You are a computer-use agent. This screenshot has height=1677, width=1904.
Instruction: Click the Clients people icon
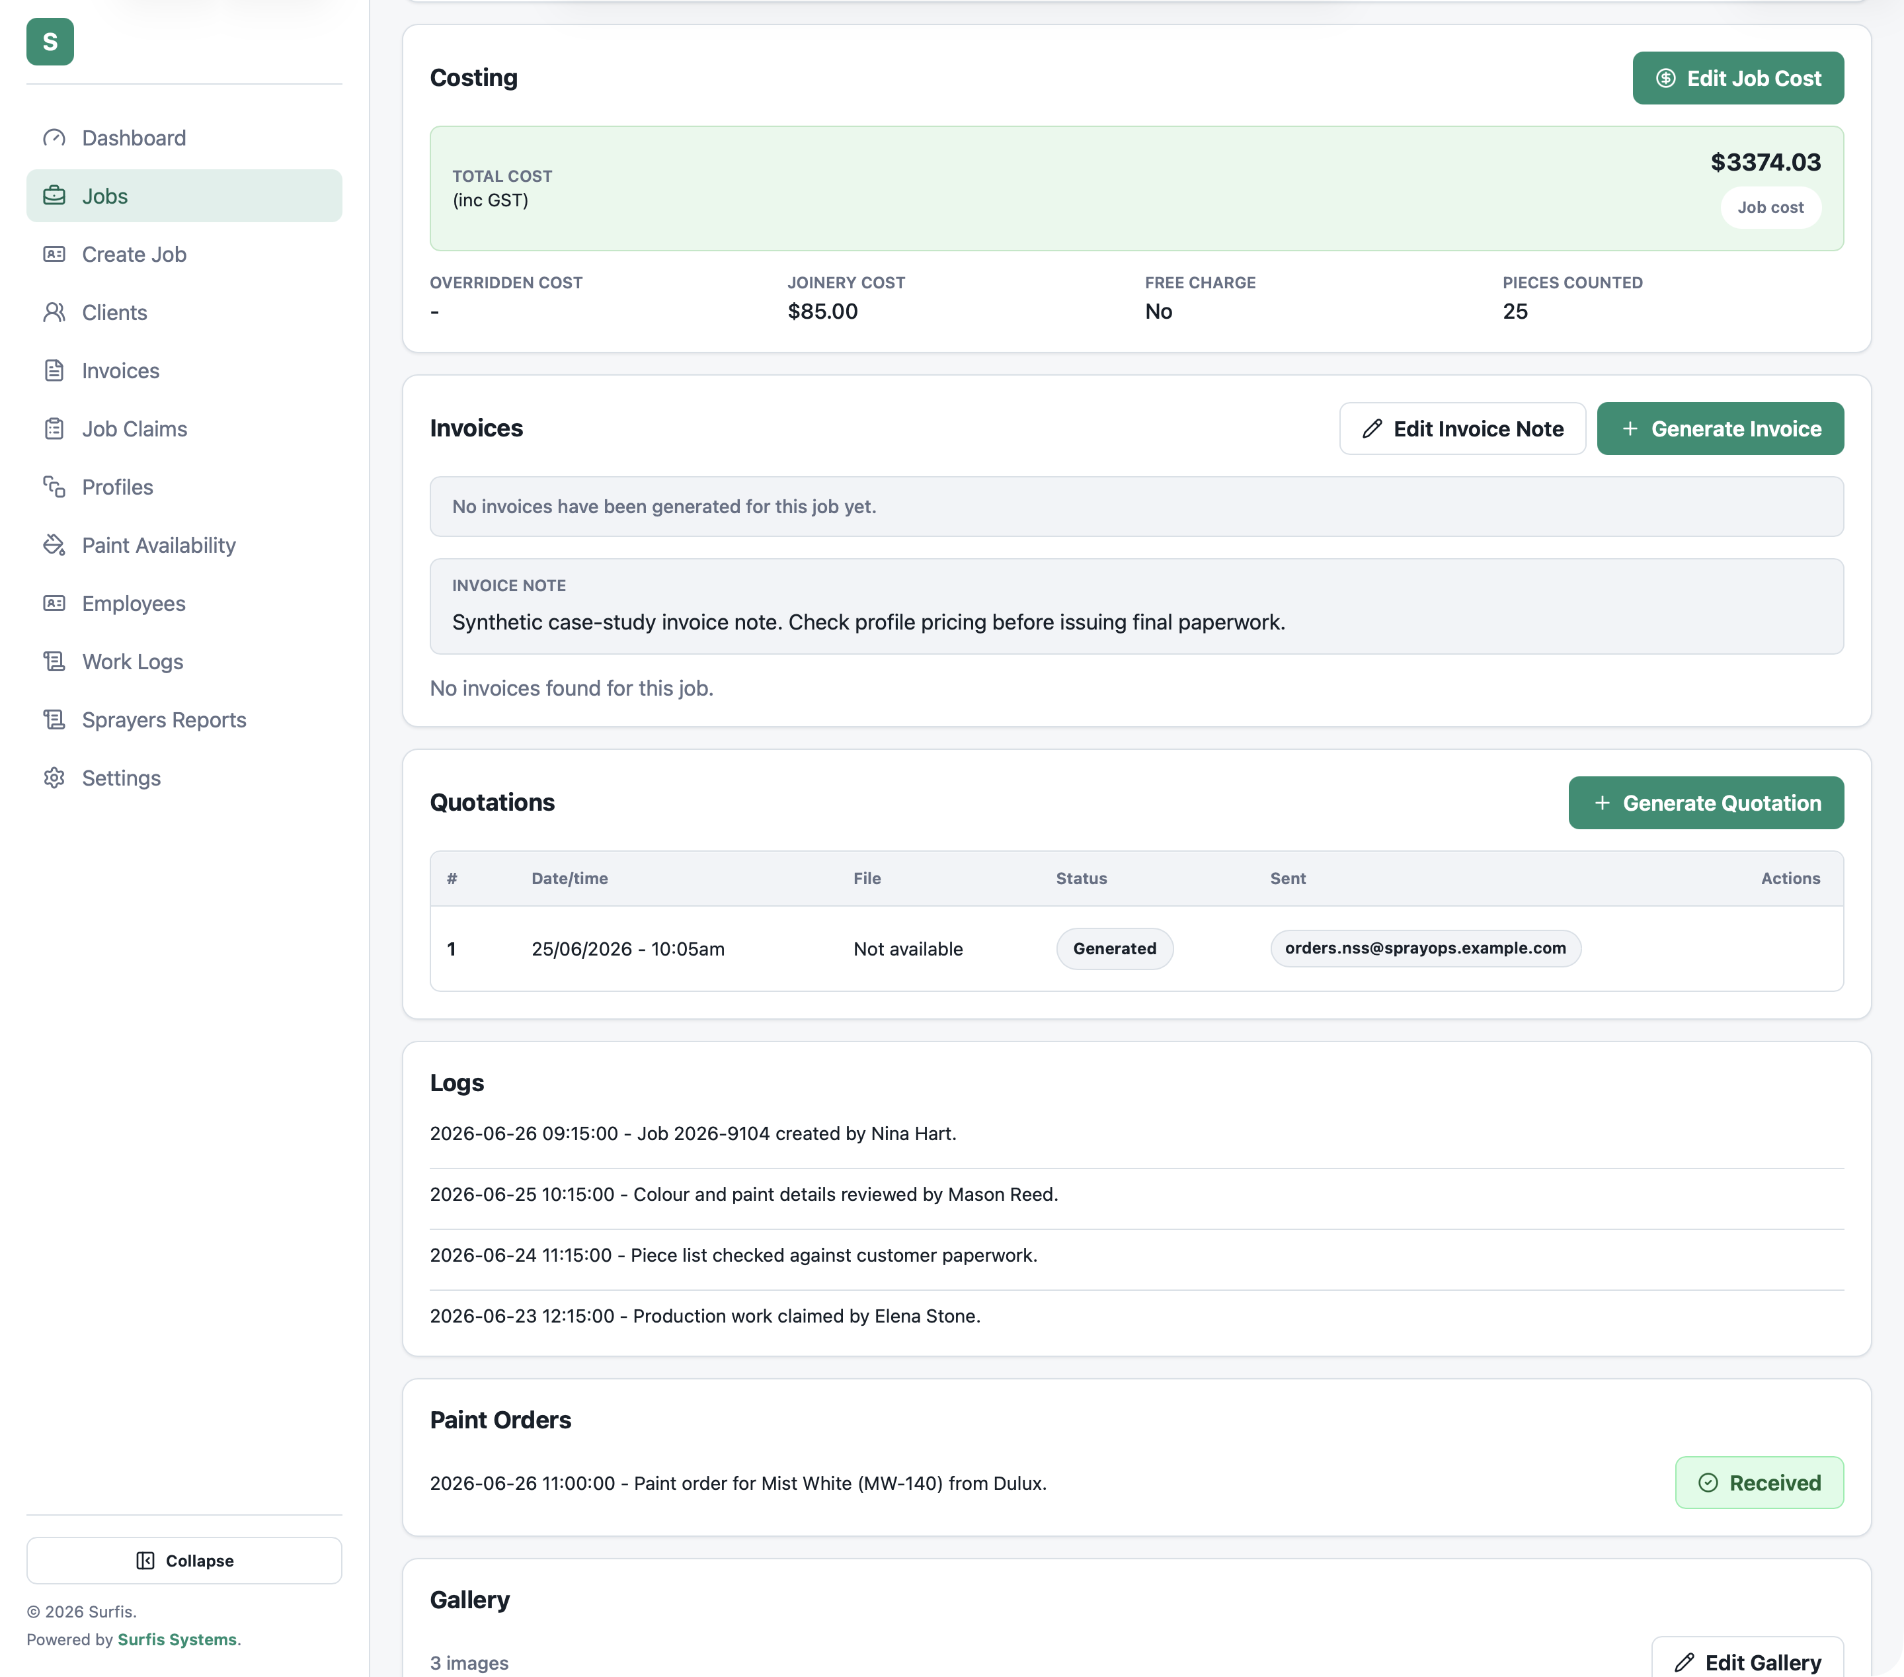54,312
